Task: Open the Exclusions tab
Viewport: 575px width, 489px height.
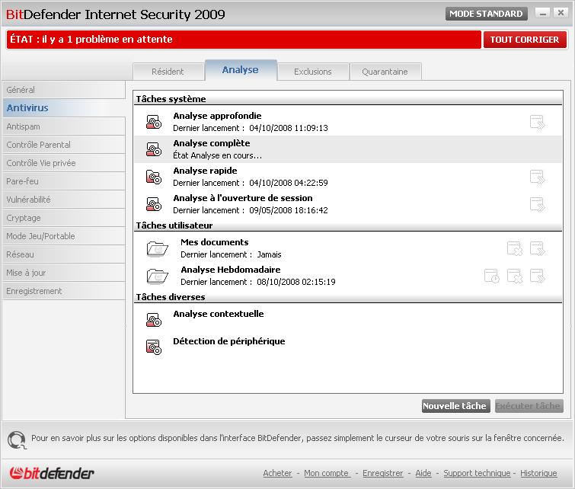Action: tap(313, 72)
